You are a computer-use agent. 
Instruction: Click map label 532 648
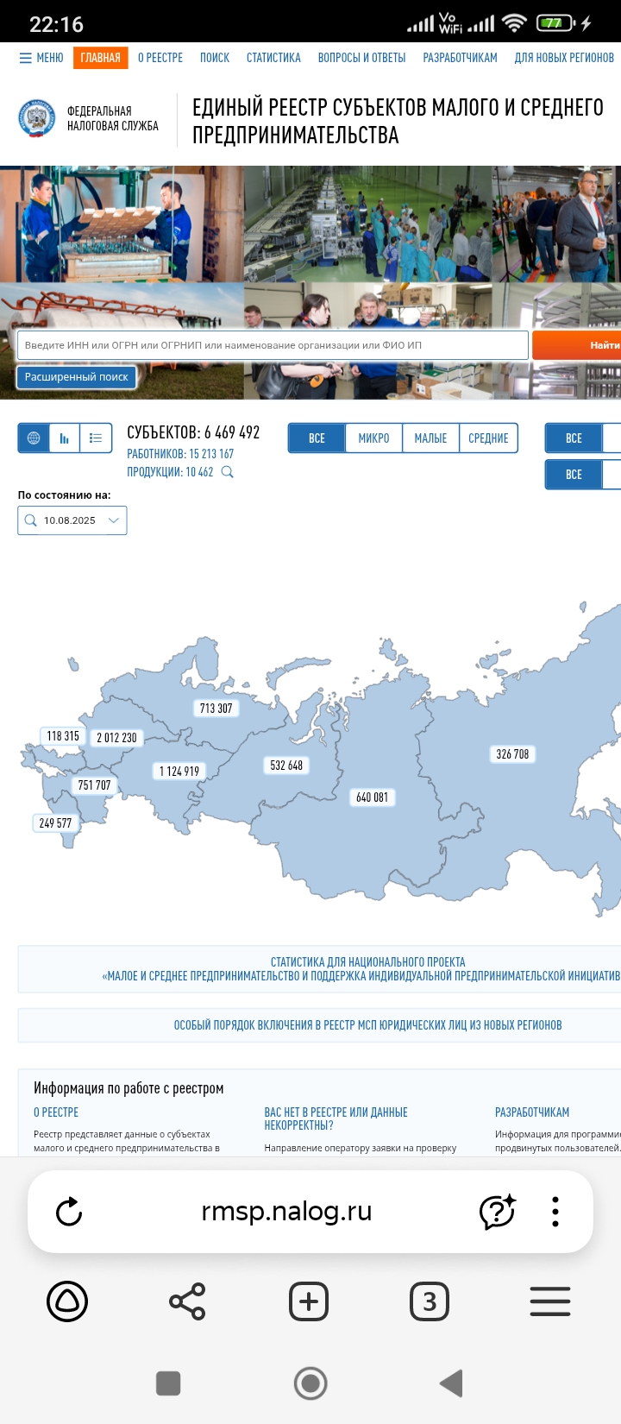(286, 766)
